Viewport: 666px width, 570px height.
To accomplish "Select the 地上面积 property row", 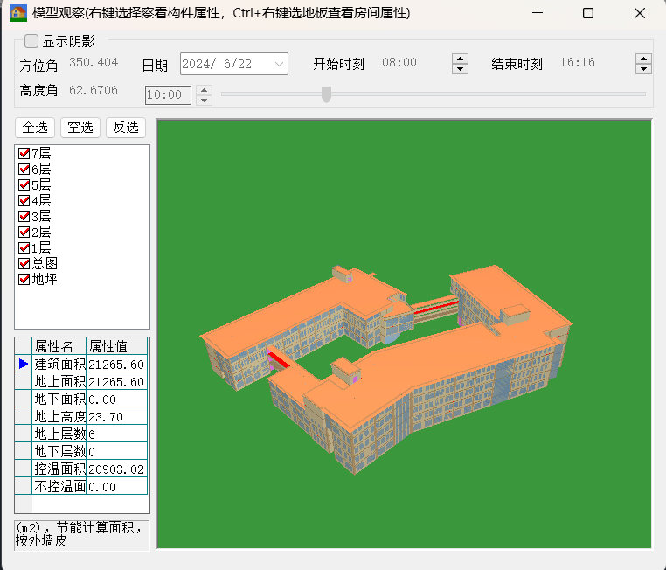I will [81, 381].
